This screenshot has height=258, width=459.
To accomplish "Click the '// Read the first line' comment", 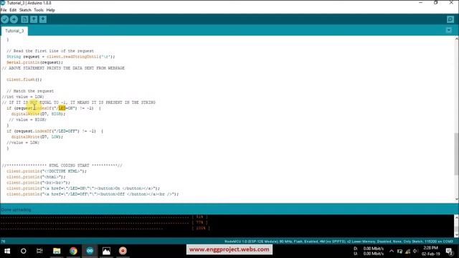I will click(50, 51).
